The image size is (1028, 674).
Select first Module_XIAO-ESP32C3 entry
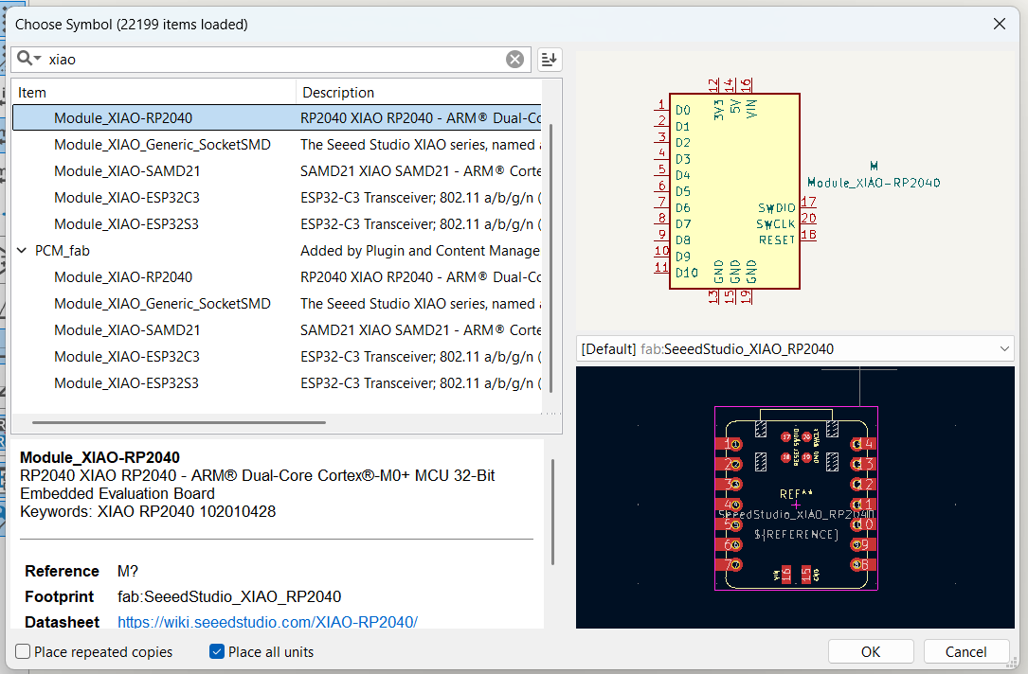[278, 198]
